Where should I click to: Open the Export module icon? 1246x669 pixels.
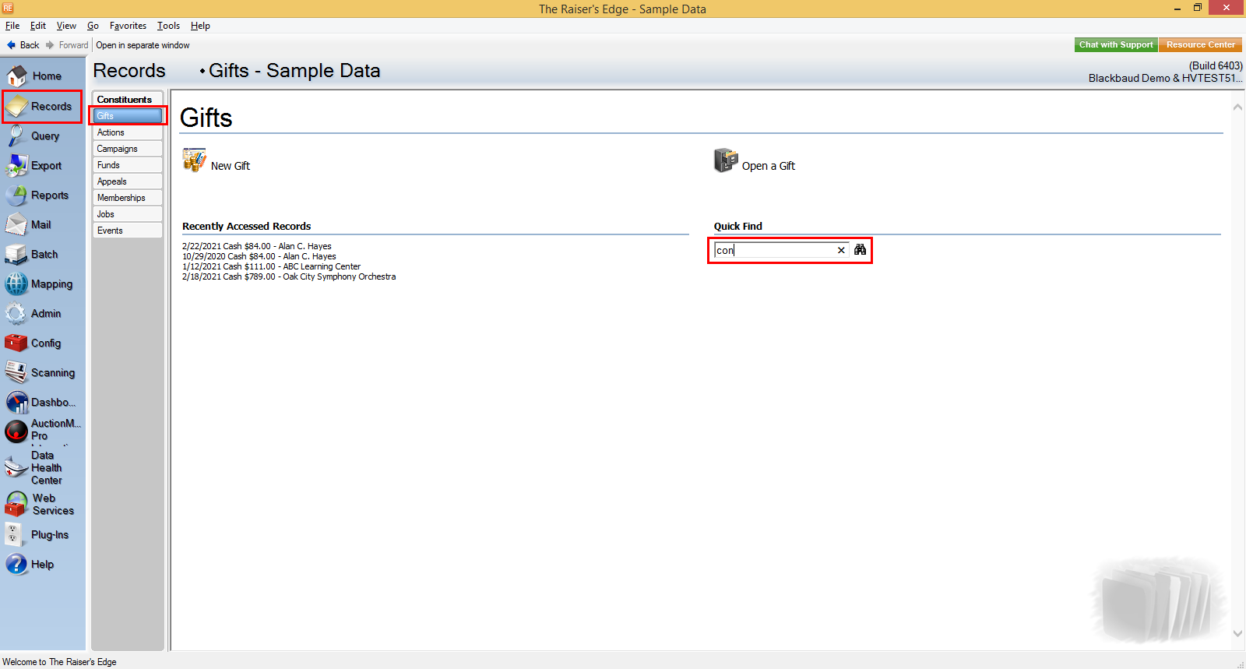coord(16,166)
